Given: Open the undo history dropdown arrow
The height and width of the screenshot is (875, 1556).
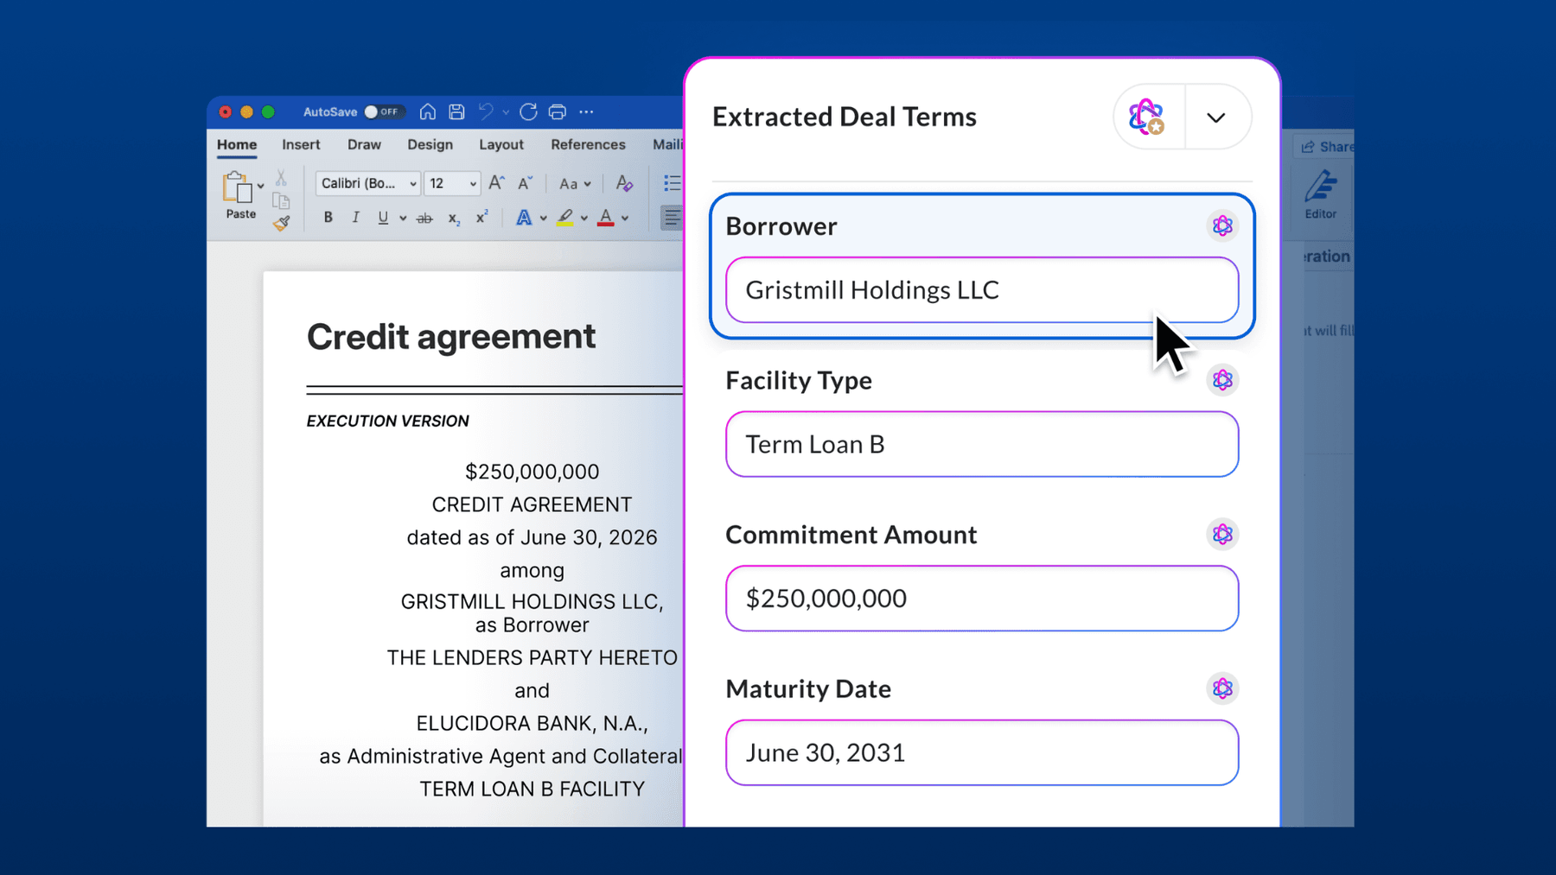Looking at the screenshot, I should point(506,112).
